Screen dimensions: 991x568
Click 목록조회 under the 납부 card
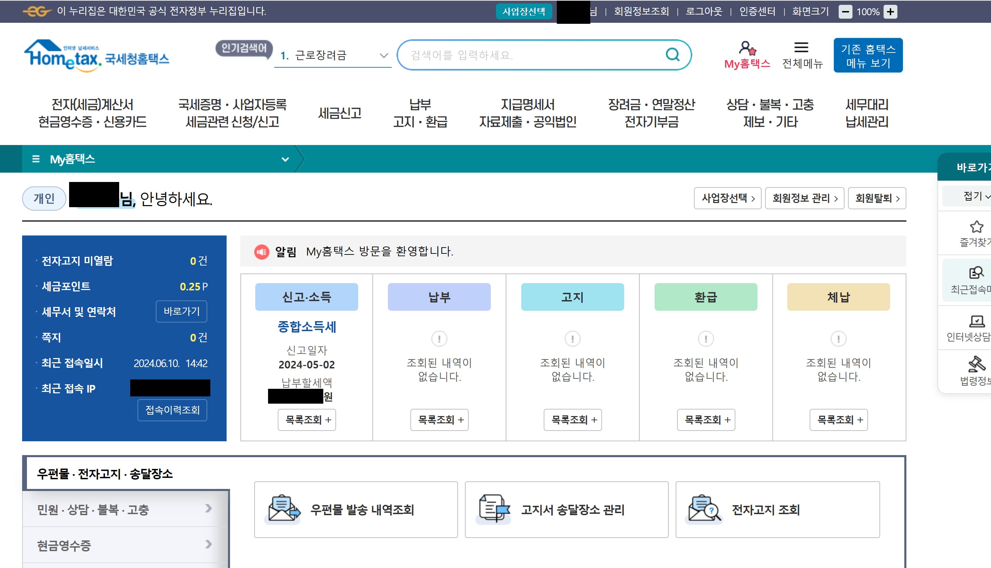click(x=439, y=420)
